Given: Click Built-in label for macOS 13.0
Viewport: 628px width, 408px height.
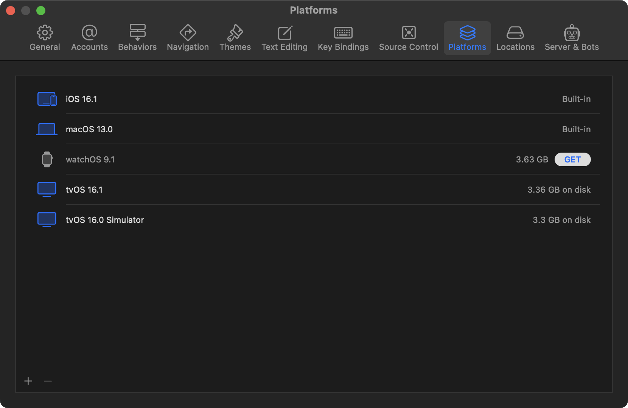Looking at the screenshot, I should 576,129.
